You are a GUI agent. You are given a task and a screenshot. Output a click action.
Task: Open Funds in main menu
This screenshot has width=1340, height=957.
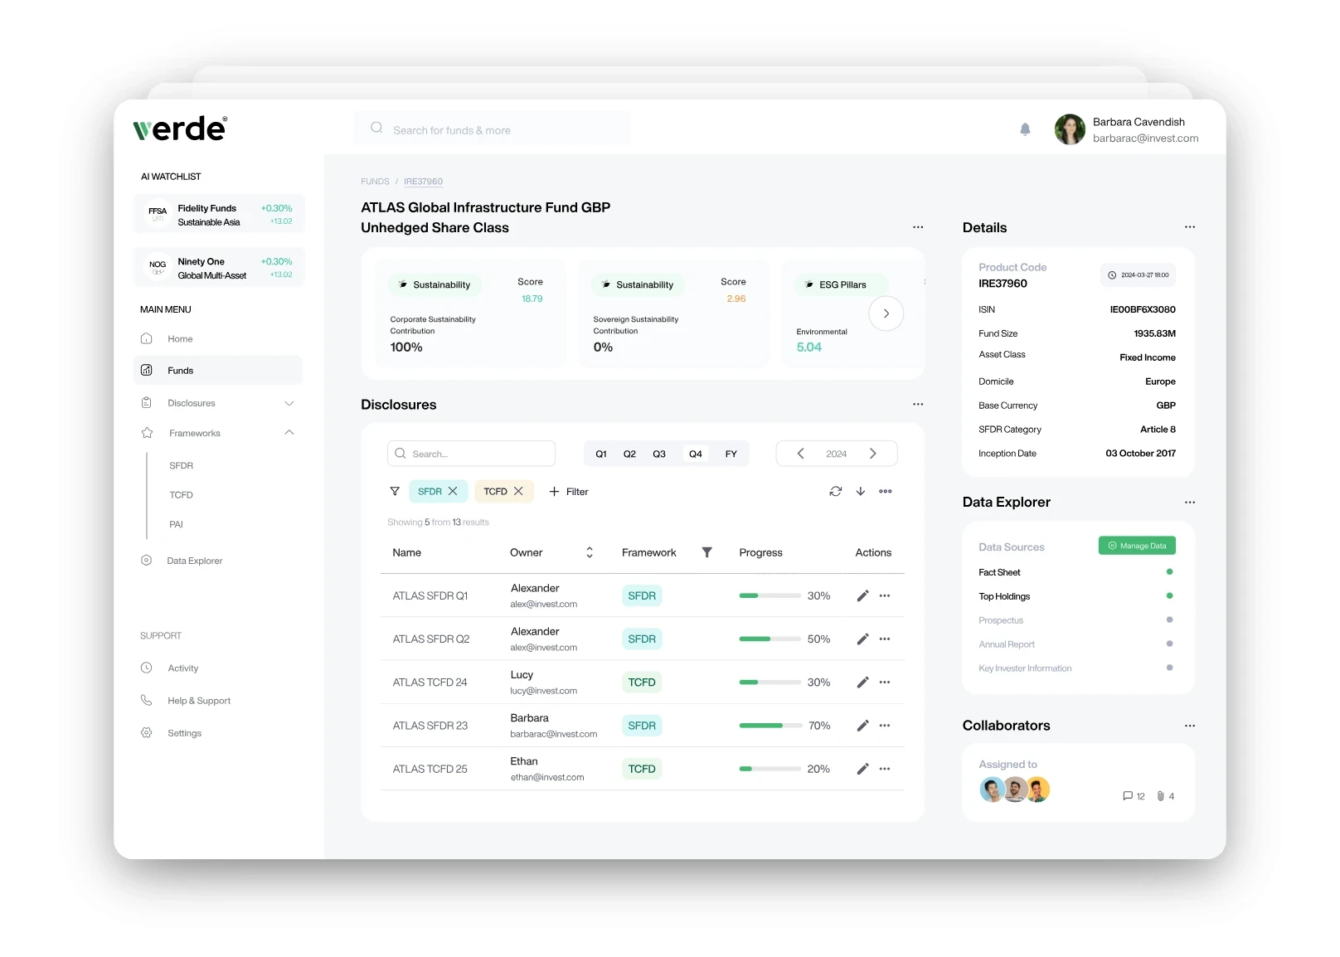coord(218,371)
